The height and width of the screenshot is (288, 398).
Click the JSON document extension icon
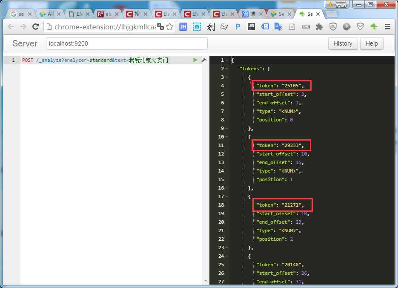coord(292,27)
